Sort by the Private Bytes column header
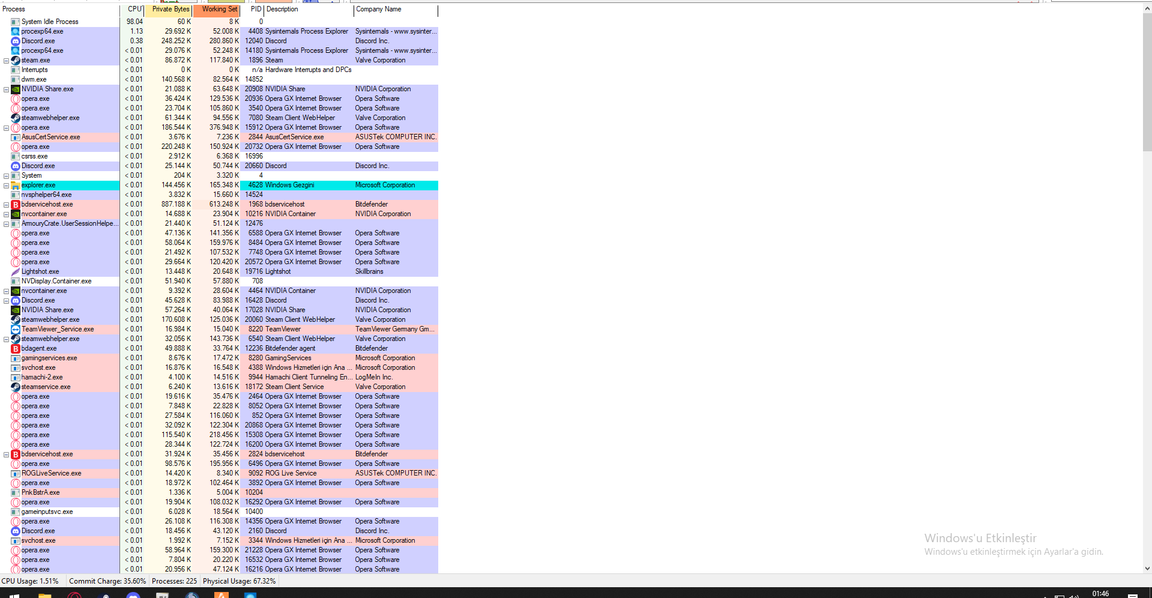This screenshot has width=1152, height=598. (x=168, y=10)
